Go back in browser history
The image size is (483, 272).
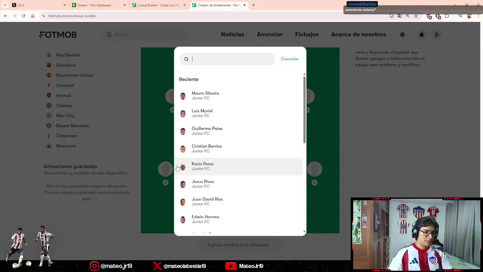point(5,16)
